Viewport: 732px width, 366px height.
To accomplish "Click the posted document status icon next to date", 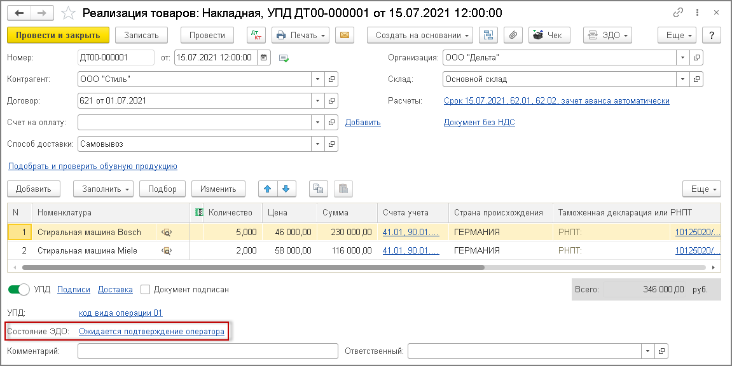I will coord(284,58).
